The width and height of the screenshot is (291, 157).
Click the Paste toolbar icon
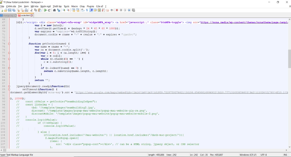(40, 10)
